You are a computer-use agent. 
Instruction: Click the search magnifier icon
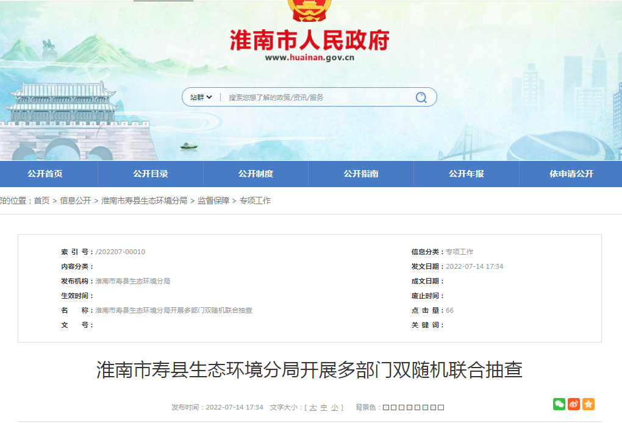(x=421, y=97)
